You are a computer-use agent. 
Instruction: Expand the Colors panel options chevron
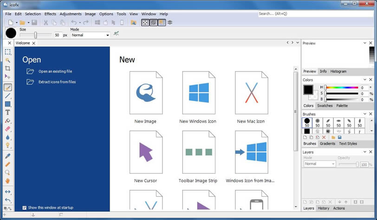(x=365, y=79)
